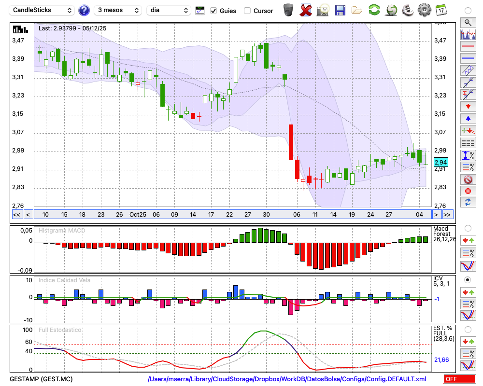Click the camera snapshot icon
This screenshot has height=386, width=483.
pos(323,10)
